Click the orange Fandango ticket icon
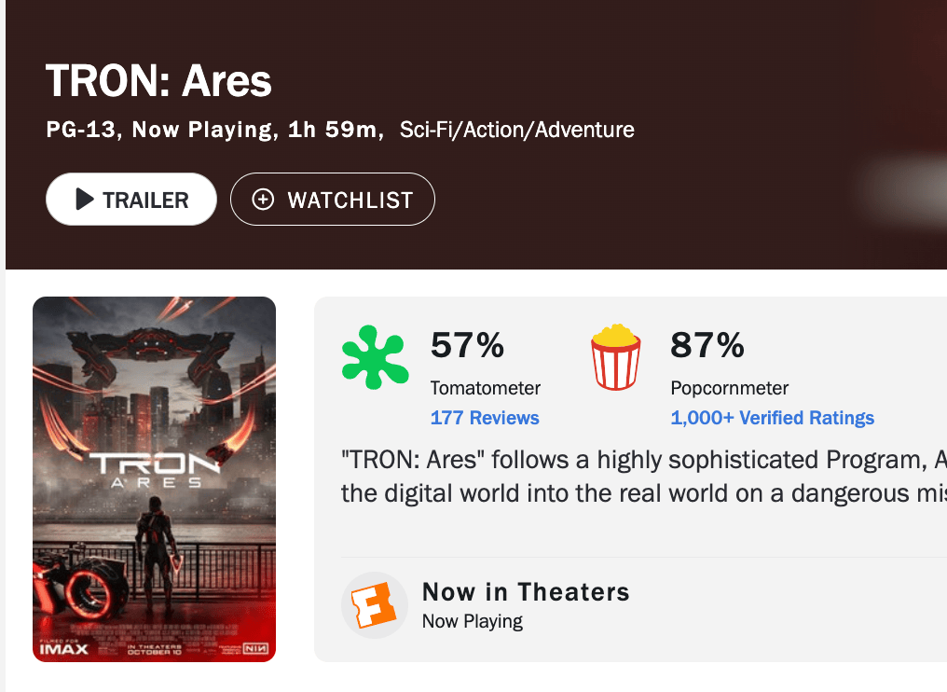 pos(374,605)
